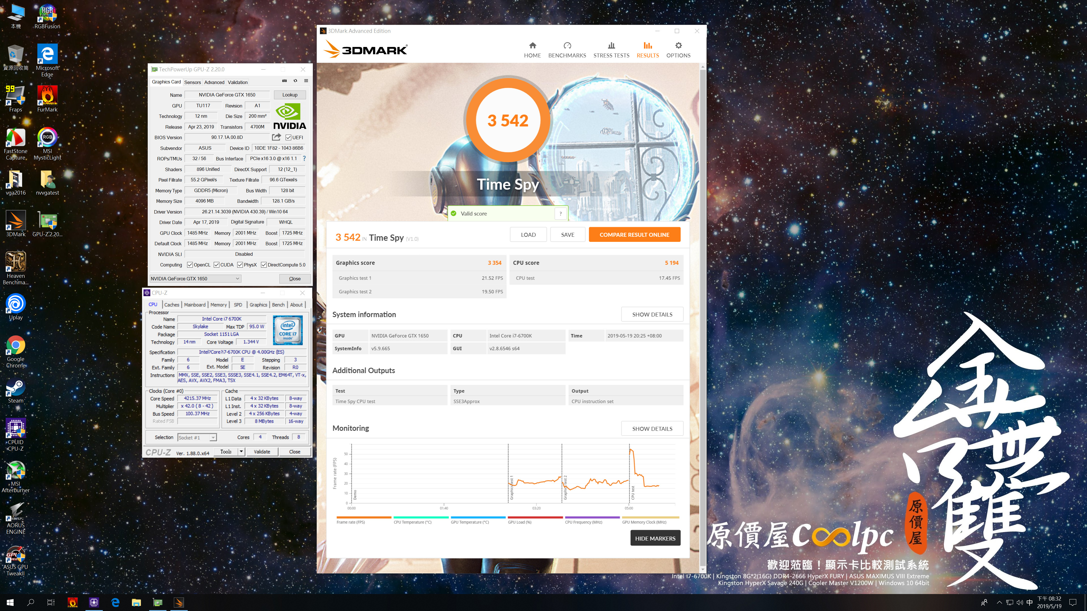The width and height of the screenshot is (1087, 611).
Task: Open the CPU-Z Memory tab
Action: (219, 305)
